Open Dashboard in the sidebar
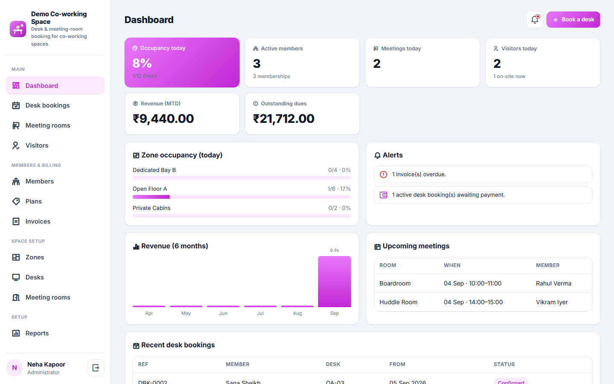This screenshot has width=614, height=384. tap(55, 86)
